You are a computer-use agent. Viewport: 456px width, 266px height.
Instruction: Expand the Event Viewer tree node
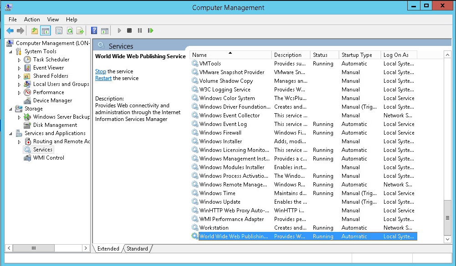19,68
